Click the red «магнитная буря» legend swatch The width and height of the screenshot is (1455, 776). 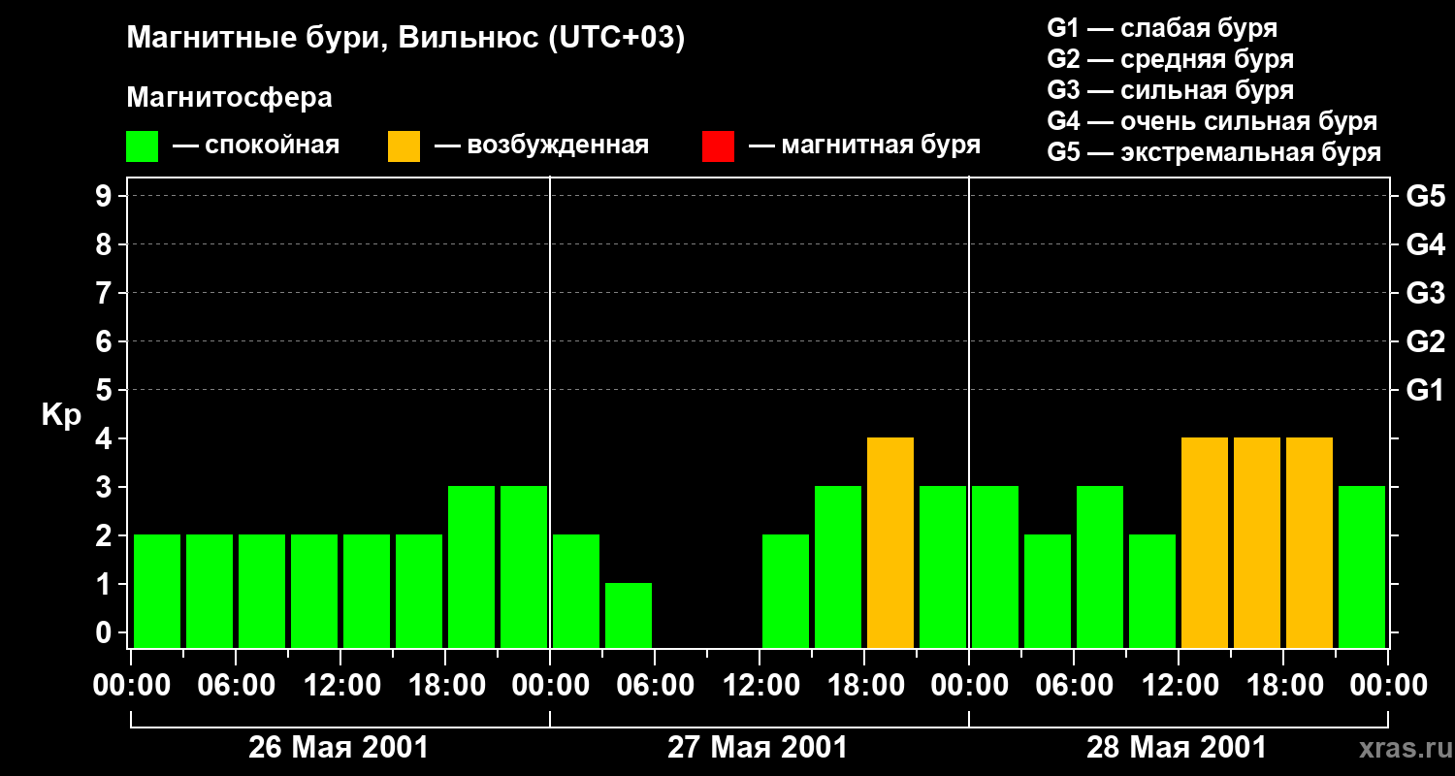(x=718, y=146)
